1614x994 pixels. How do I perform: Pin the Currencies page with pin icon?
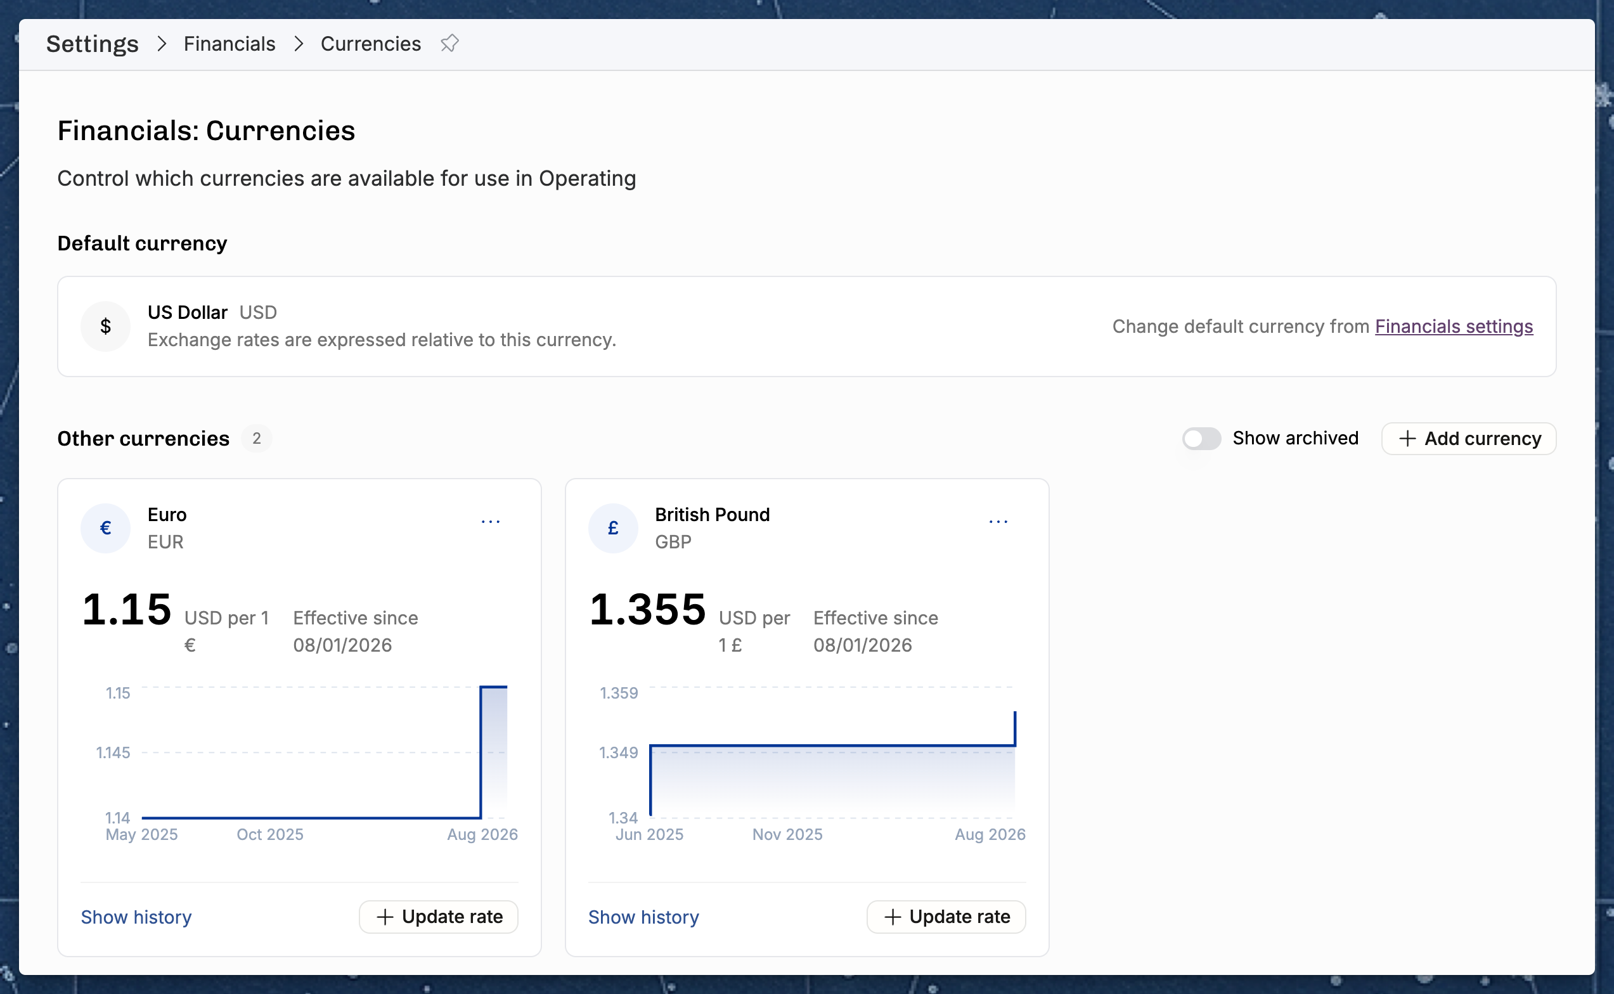[449, 43]
